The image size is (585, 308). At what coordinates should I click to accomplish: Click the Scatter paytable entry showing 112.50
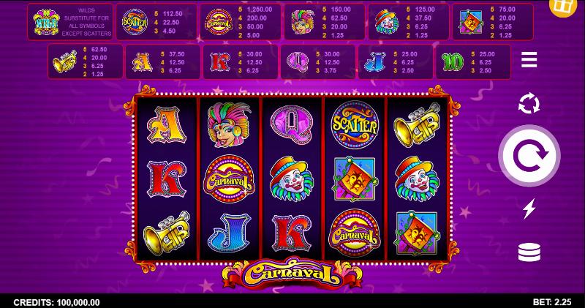click(156, 22)
